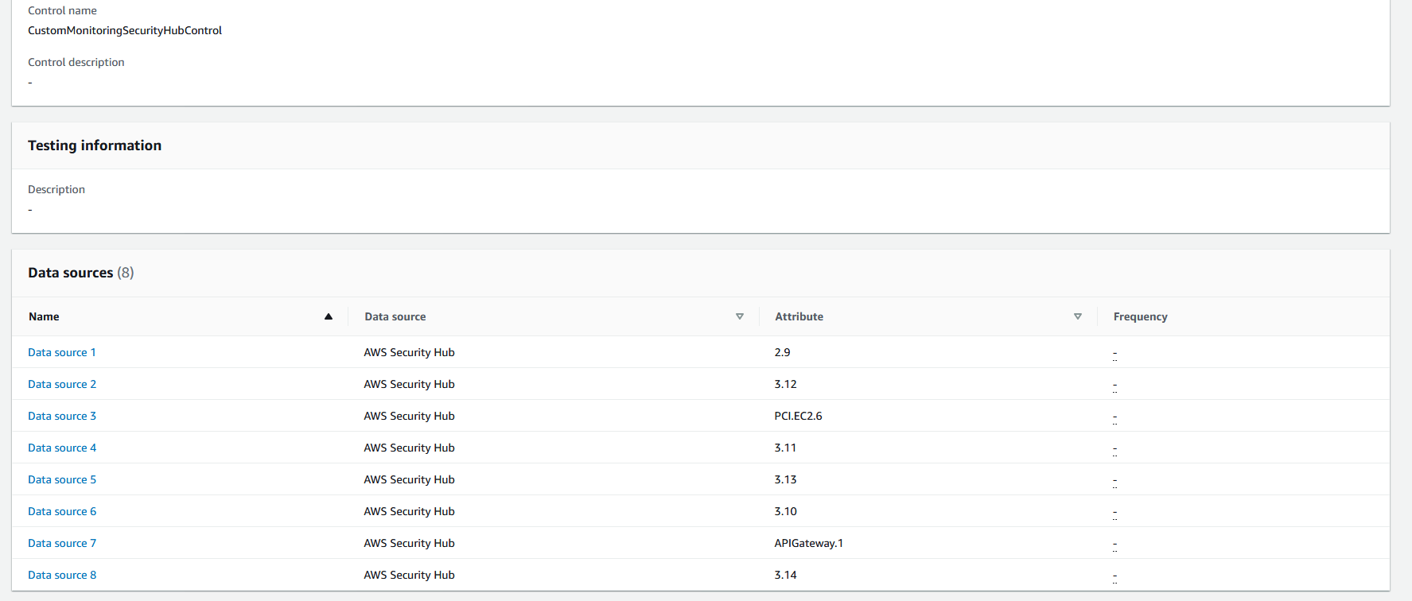The image size is (1412, 601).
Task: Click the Data sources (8) heading
Action: [81, 273]
